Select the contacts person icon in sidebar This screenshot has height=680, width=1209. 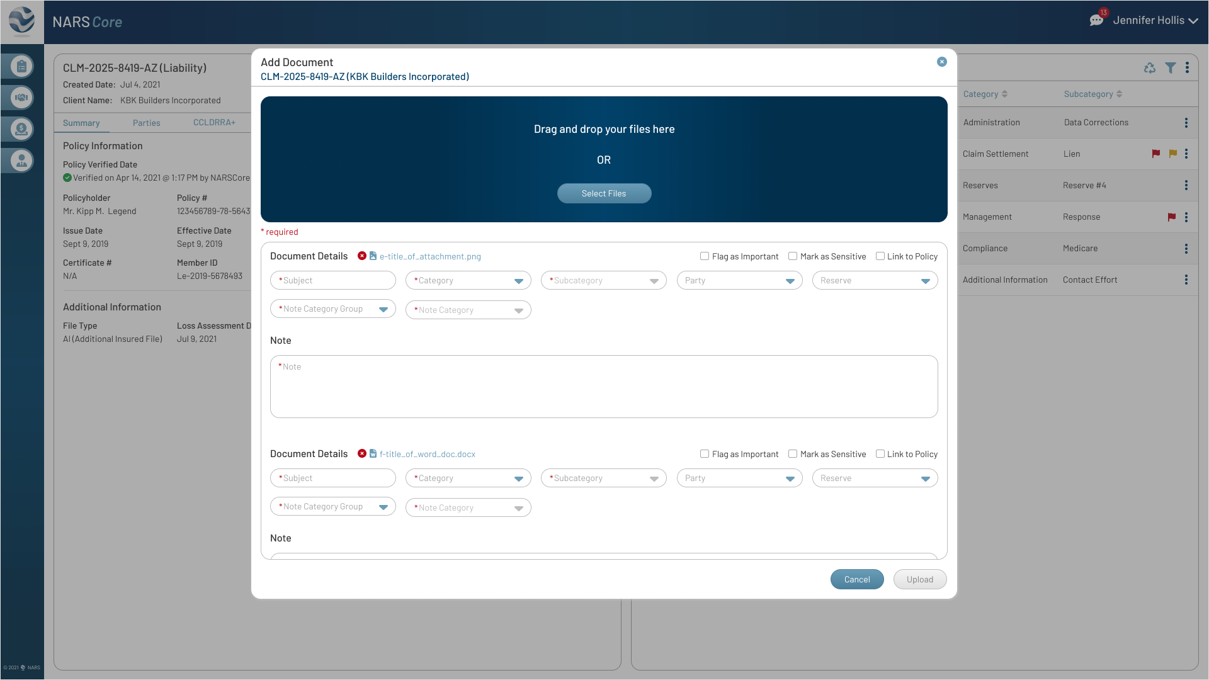click(x=21, y=161)
